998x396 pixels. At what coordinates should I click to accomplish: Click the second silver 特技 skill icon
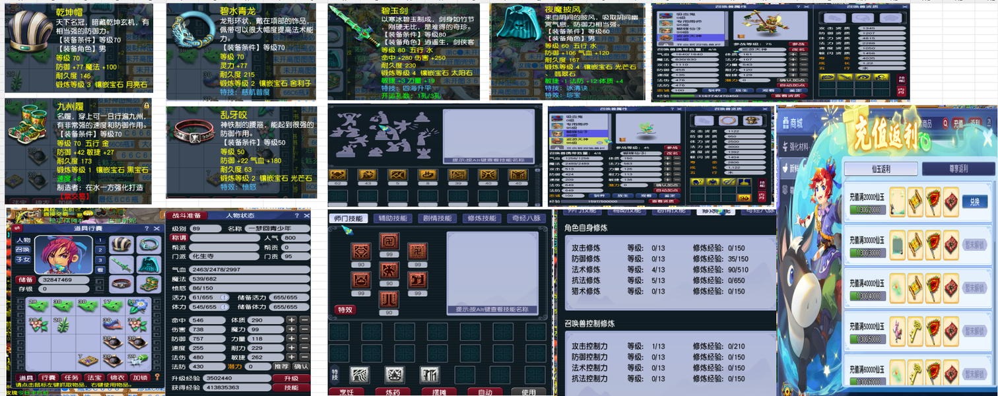[395, 375]
